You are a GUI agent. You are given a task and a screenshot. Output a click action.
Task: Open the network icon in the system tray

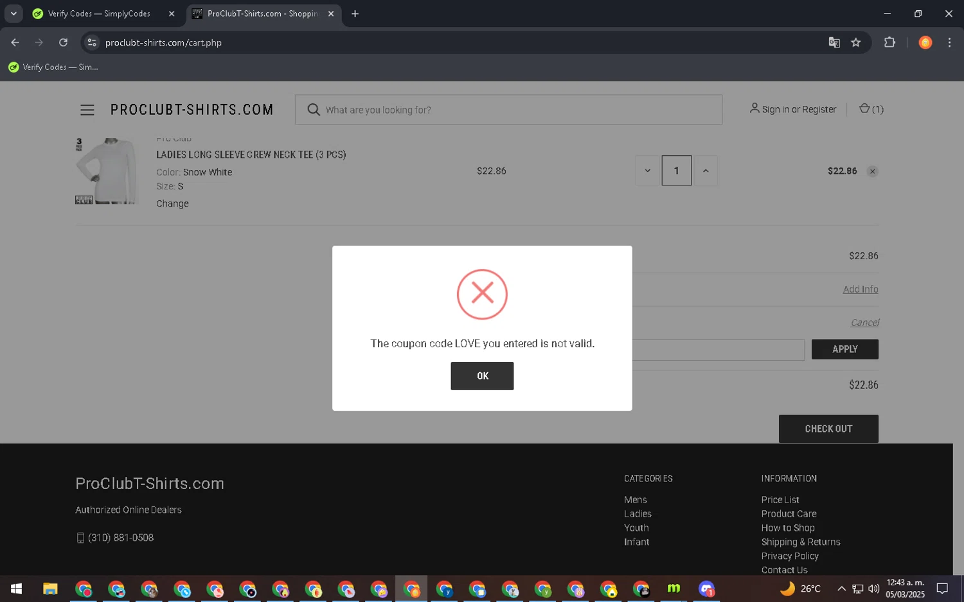pyautogui.click(x=857, y=589)
